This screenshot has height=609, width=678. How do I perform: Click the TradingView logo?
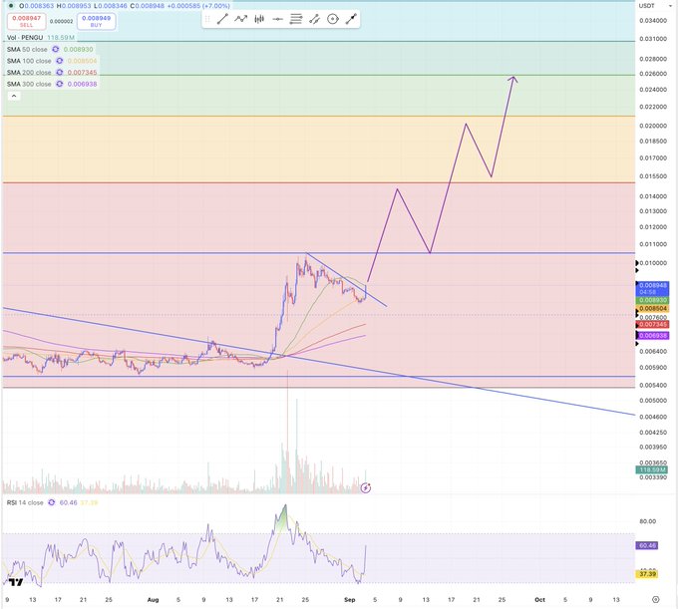(x=16, y=582)
